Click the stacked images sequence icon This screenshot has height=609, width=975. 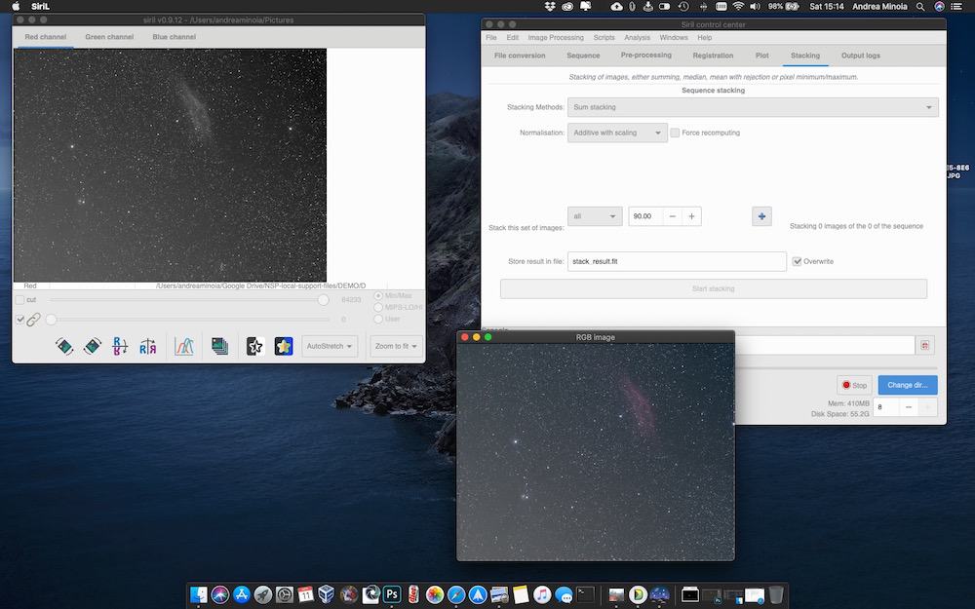[x=219, y=346]
